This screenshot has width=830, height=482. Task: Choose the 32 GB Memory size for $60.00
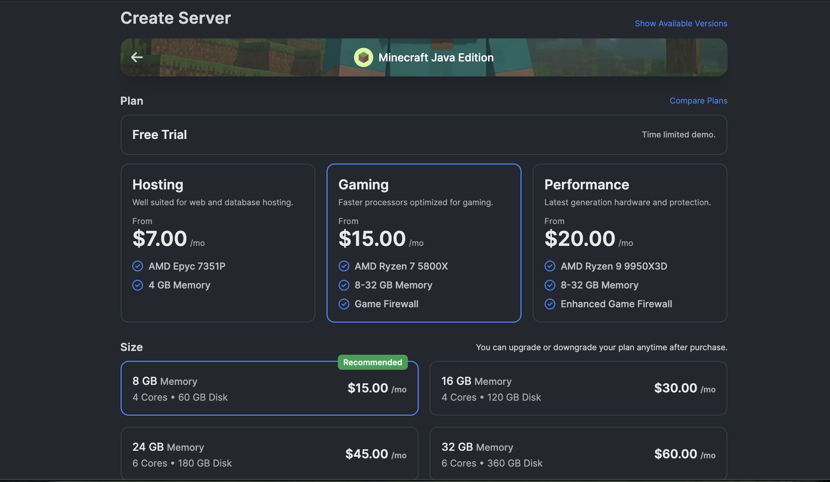(x=578, y=454)
